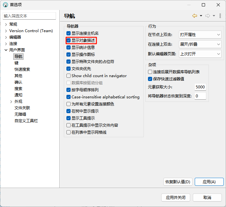
Task: Uncheck 在树中显示提示 option
Action: (68, 111)
